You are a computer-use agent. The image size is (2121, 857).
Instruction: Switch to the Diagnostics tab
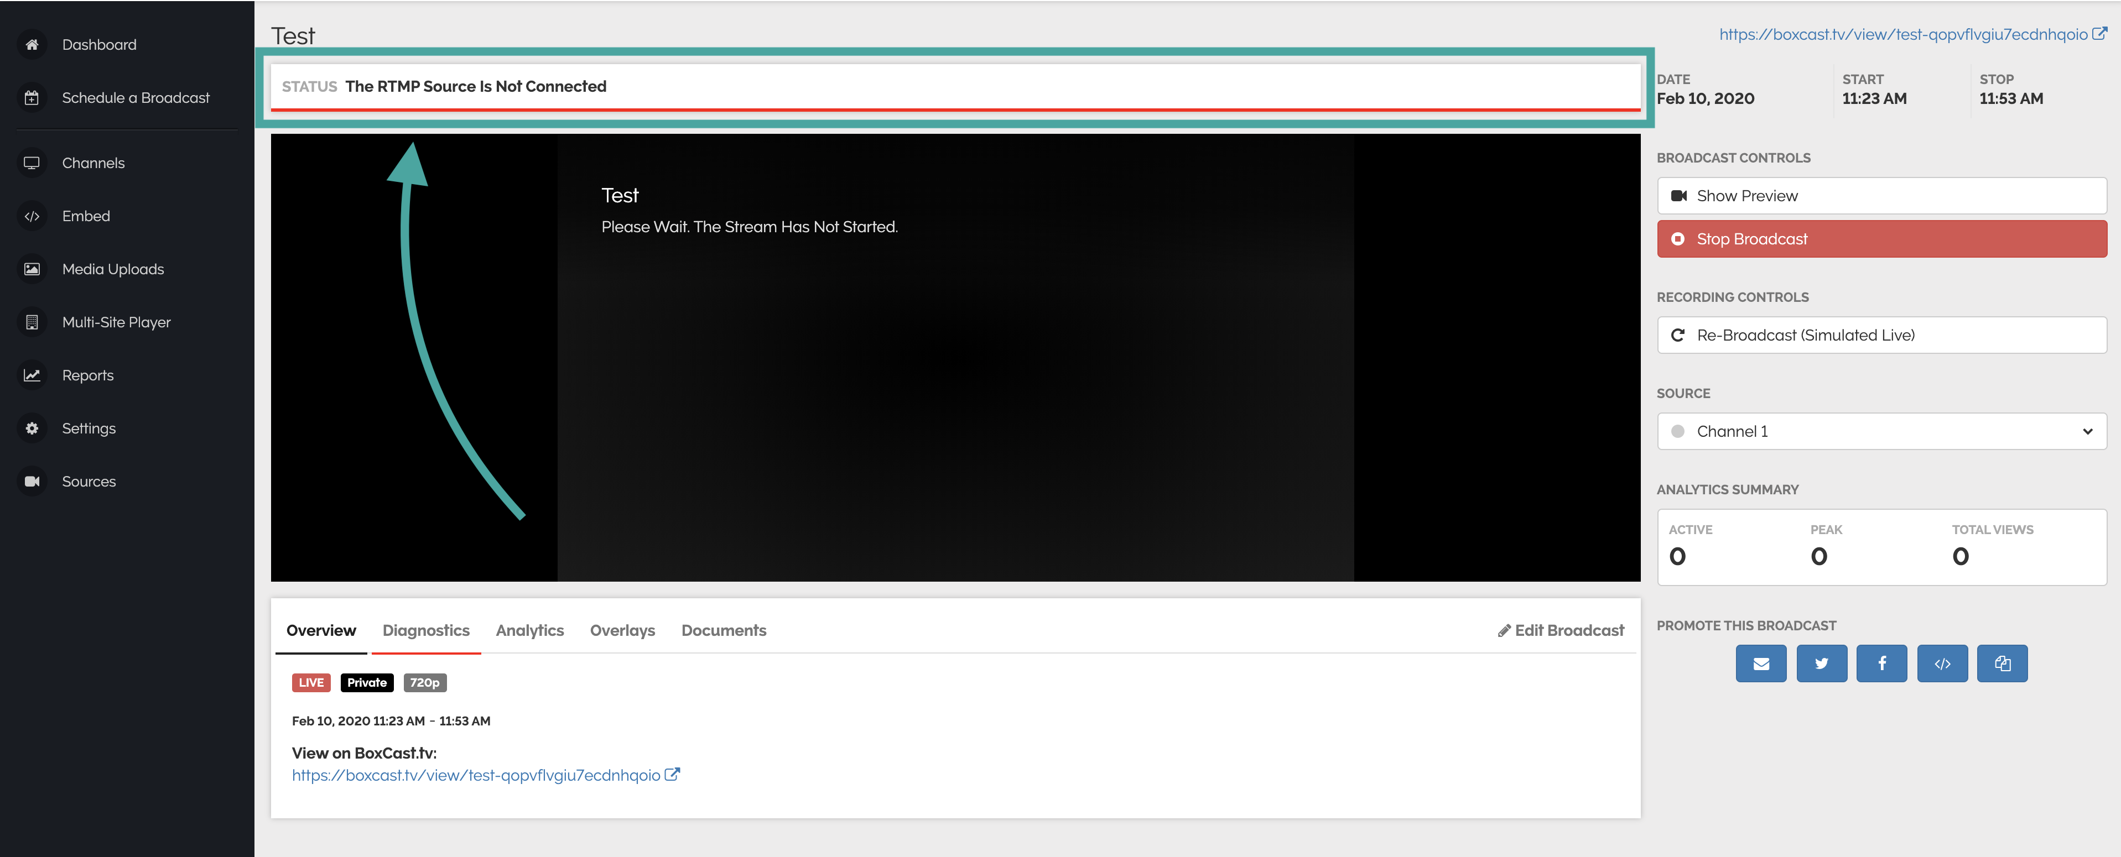(425, 631)
